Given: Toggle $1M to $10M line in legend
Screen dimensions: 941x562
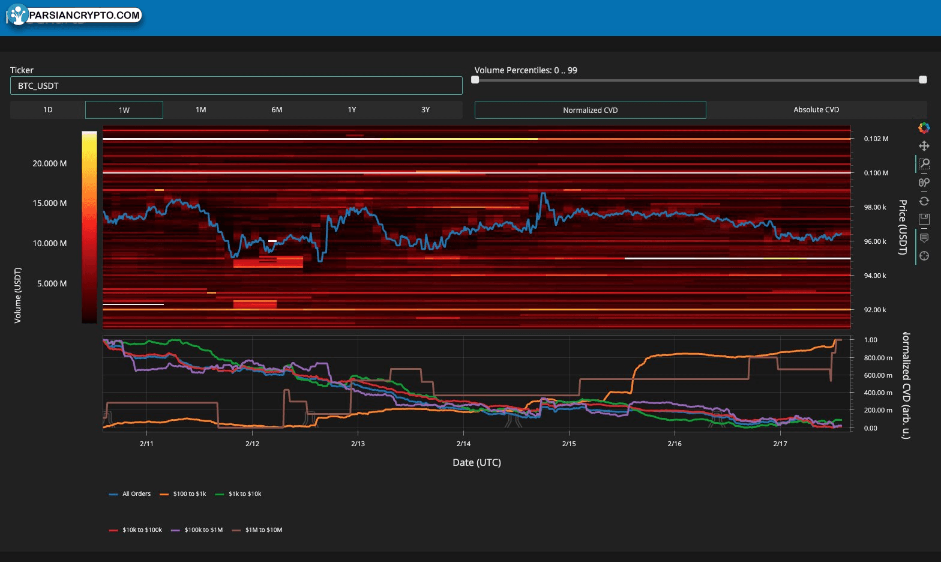Looking at the screenshot, I should click(257, 530).
